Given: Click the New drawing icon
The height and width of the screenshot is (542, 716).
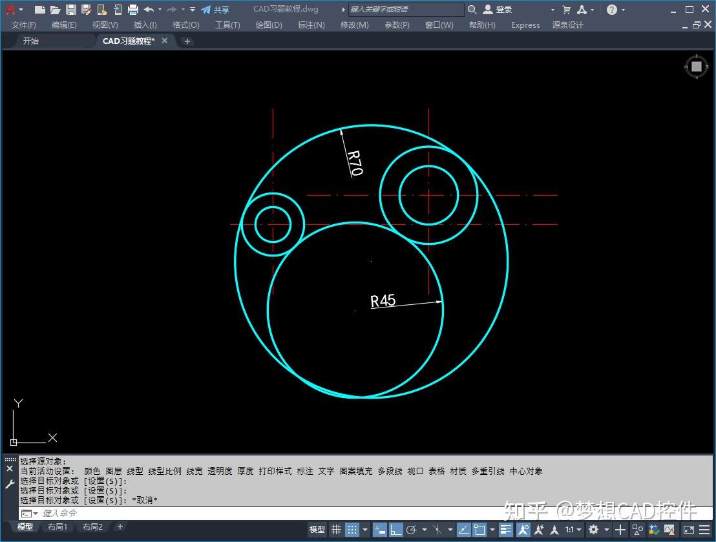Looking at the screenshot, I should pyautogui.click(x=40, y=10).
